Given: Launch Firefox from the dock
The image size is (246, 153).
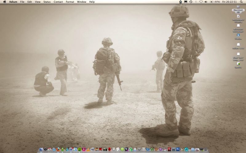Looking at the screenshot, I should coord(58,149).
